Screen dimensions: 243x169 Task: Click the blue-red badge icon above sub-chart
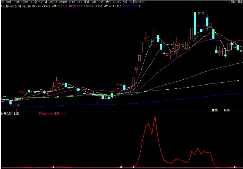coord(227,110)
